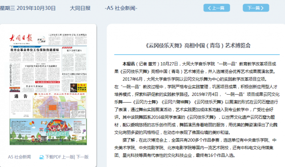Open the 下载PDF link
Viewport: 285px width, 167px height.
click(53, 157)
